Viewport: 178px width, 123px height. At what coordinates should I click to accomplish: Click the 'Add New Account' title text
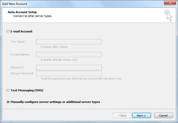(15, 4)
